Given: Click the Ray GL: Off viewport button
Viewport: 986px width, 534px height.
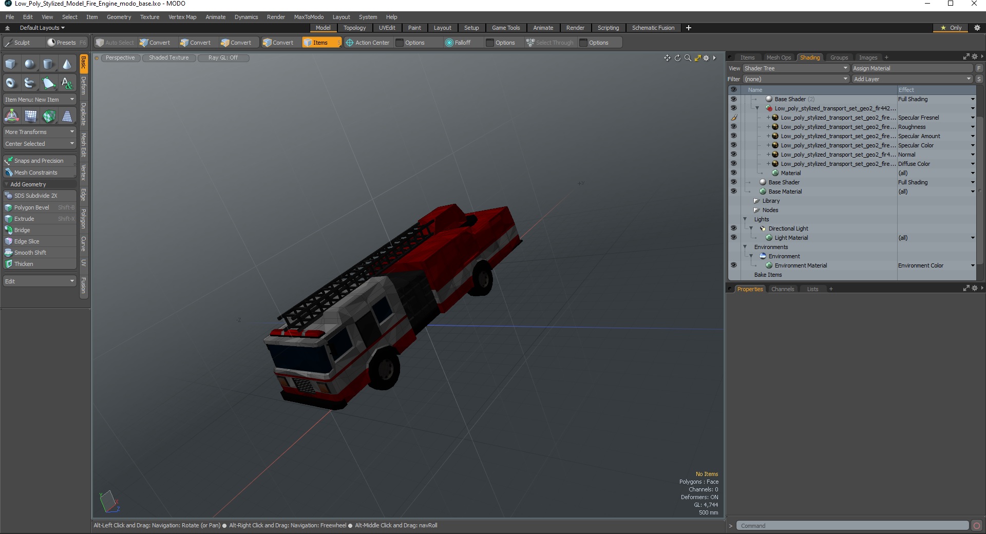Looking at the screenshot, I should 223,58.
